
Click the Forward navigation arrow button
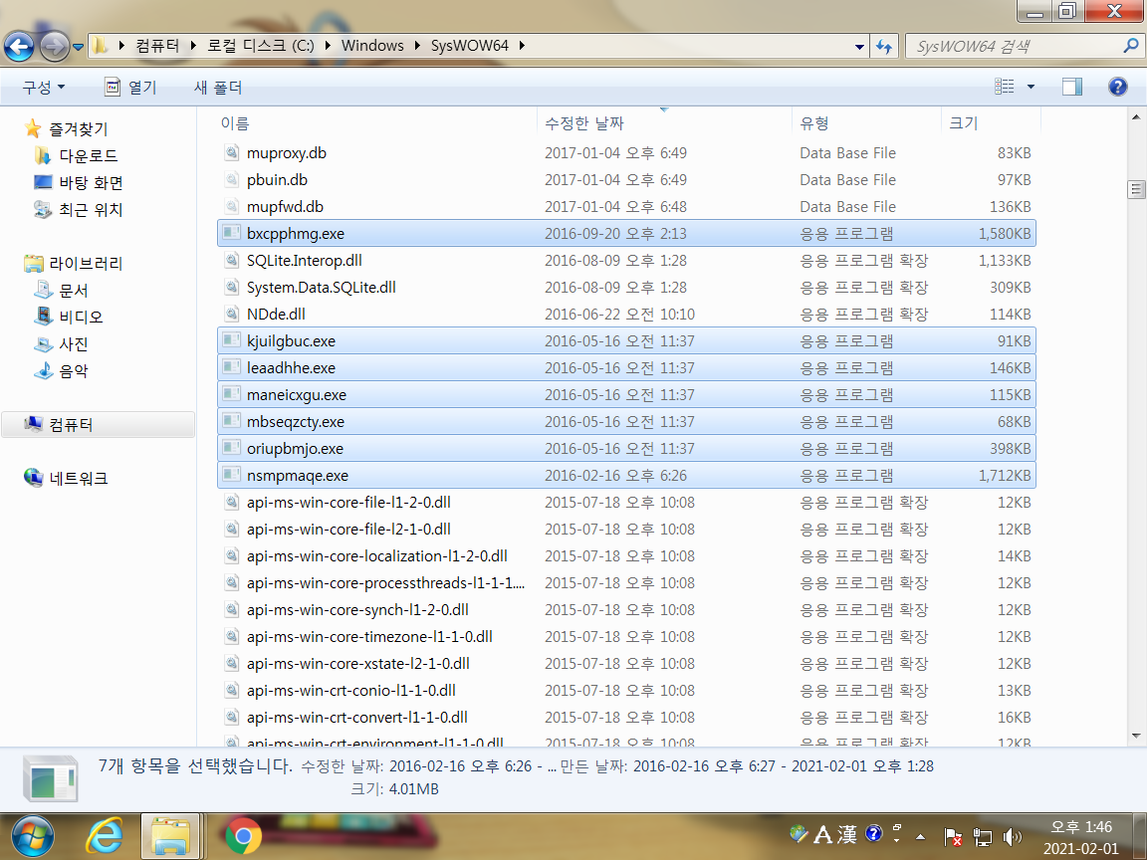tap(54, 47)
